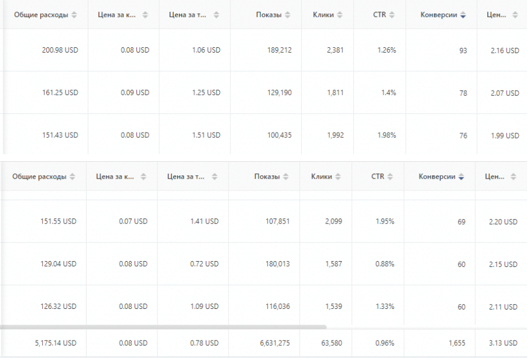Toggle top Конверсии sort arrow icon
The image size is (530, 358).
pos(463,15)
